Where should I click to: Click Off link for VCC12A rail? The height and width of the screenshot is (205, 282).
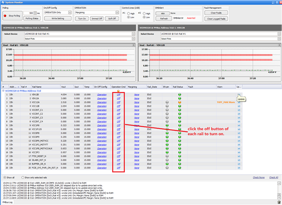[x=119, y=102]
